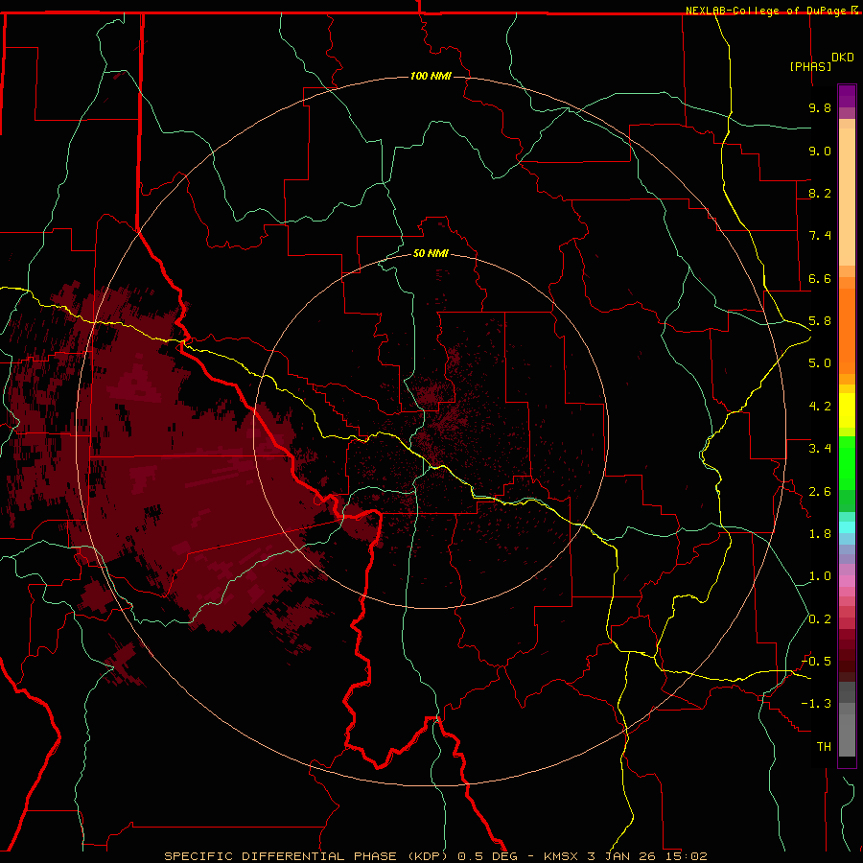This screenshot has width=863, height=863.
Task: Click the 5.0 value on the scale
Action: [x=820, y=363]
